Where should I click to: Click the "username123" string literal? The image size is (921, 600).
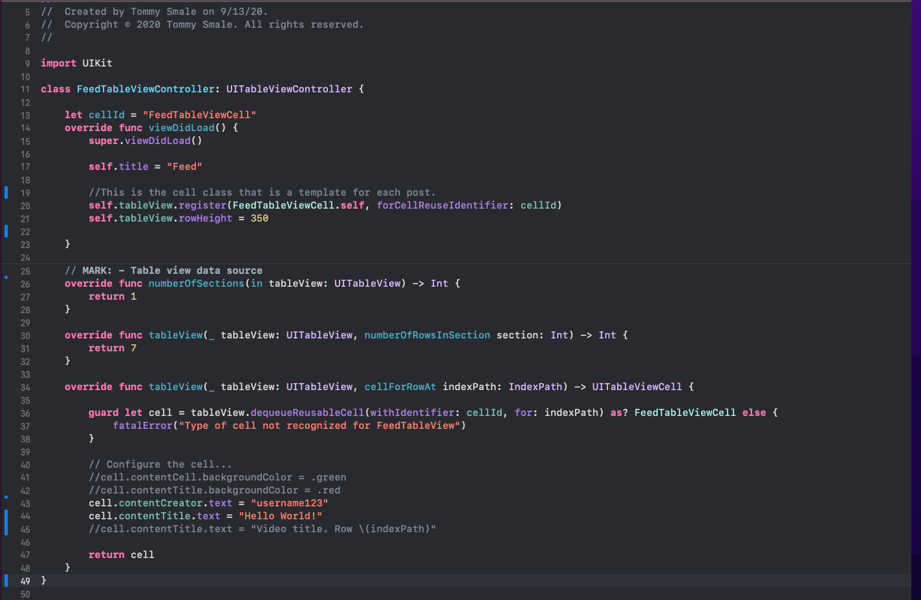pyautogui.click(x=289, y=502)
